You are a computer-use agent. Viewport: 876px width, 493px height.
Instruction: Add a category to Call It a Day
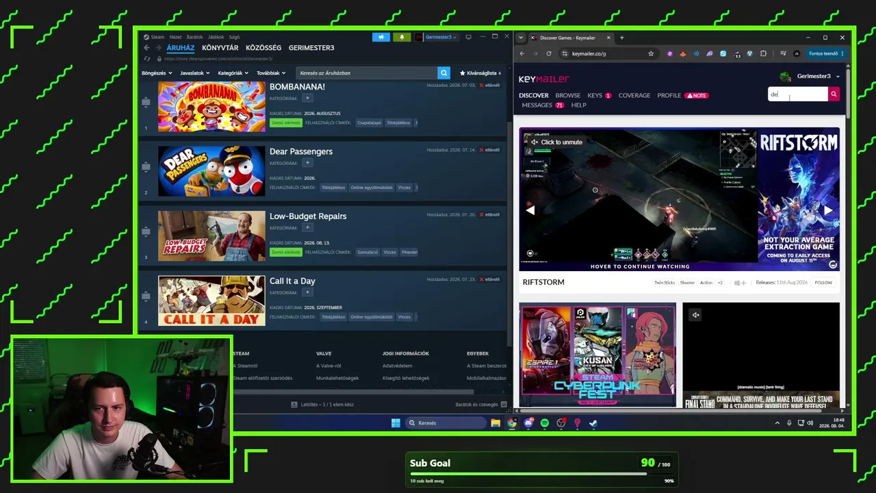(x=307, y=292)
